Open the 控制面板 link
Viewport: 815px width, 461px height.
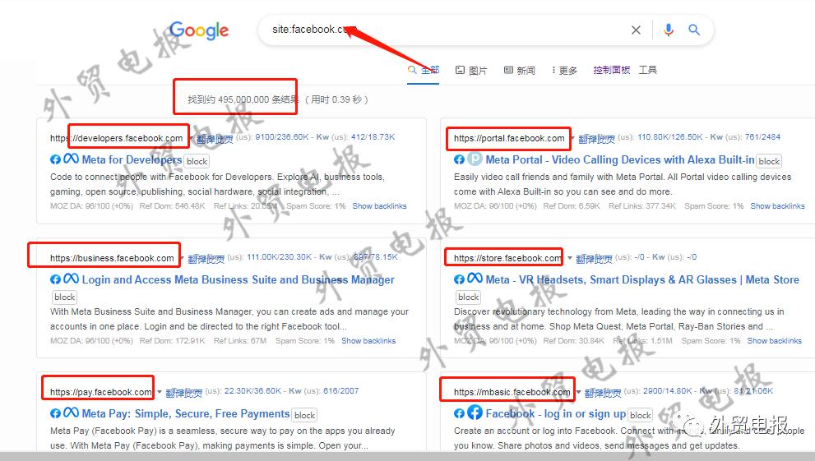coord(612,70)
